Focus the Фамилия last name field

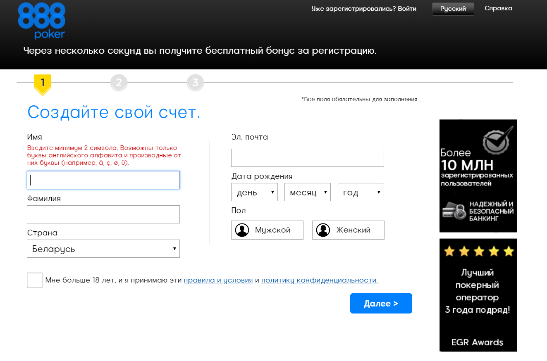[103, 214]
